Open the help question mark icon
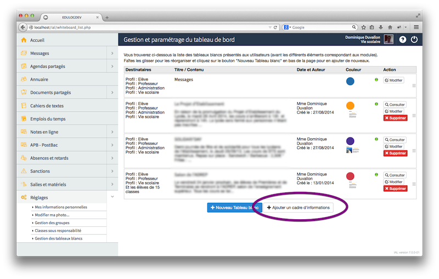The height and width of the screenshot is (279, 439). pyautogui.click(x=402, y=39)
